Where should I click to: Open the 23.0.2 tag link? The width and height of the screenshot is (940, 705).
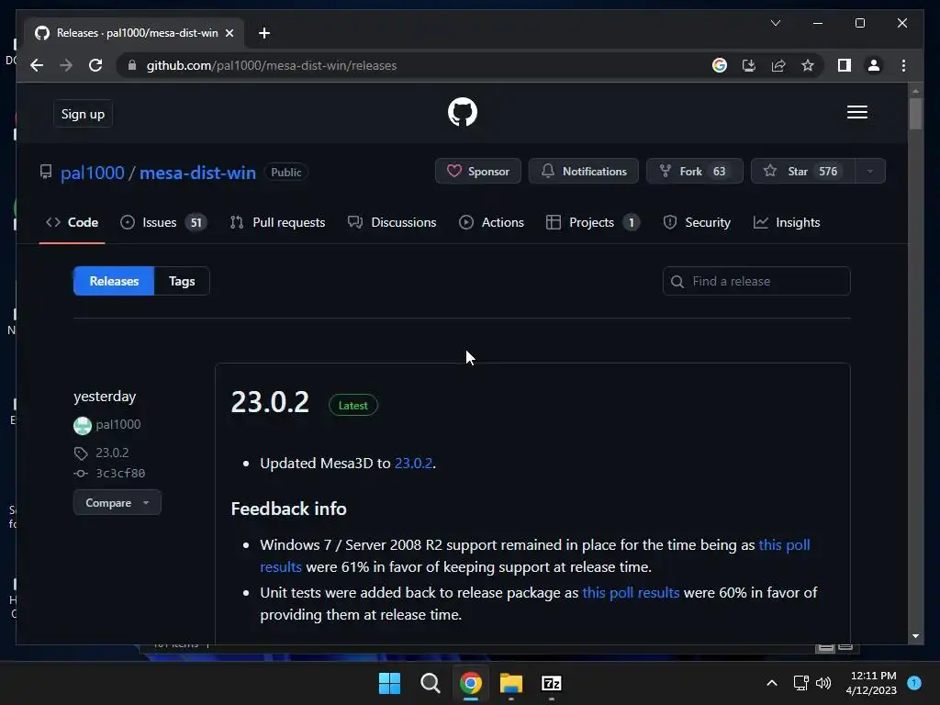tap(112, 453)
